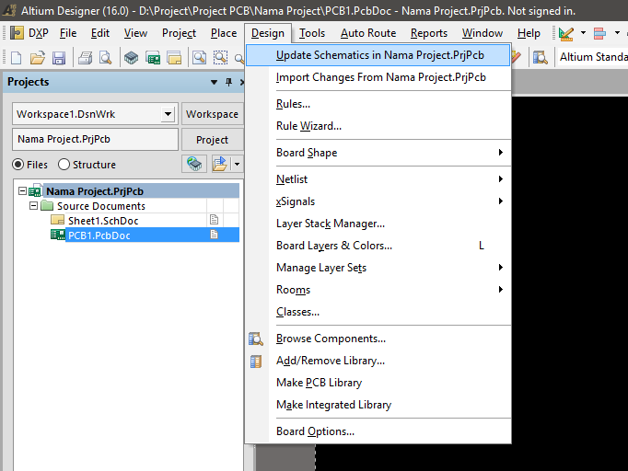Open Board Layers & Colors...
This screenshot has width=628, height=471.
[x=378, y=246]
